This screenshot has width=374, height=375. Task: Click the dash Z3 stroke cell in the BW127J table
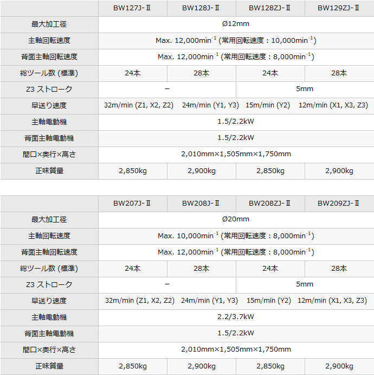click(167, 89)
